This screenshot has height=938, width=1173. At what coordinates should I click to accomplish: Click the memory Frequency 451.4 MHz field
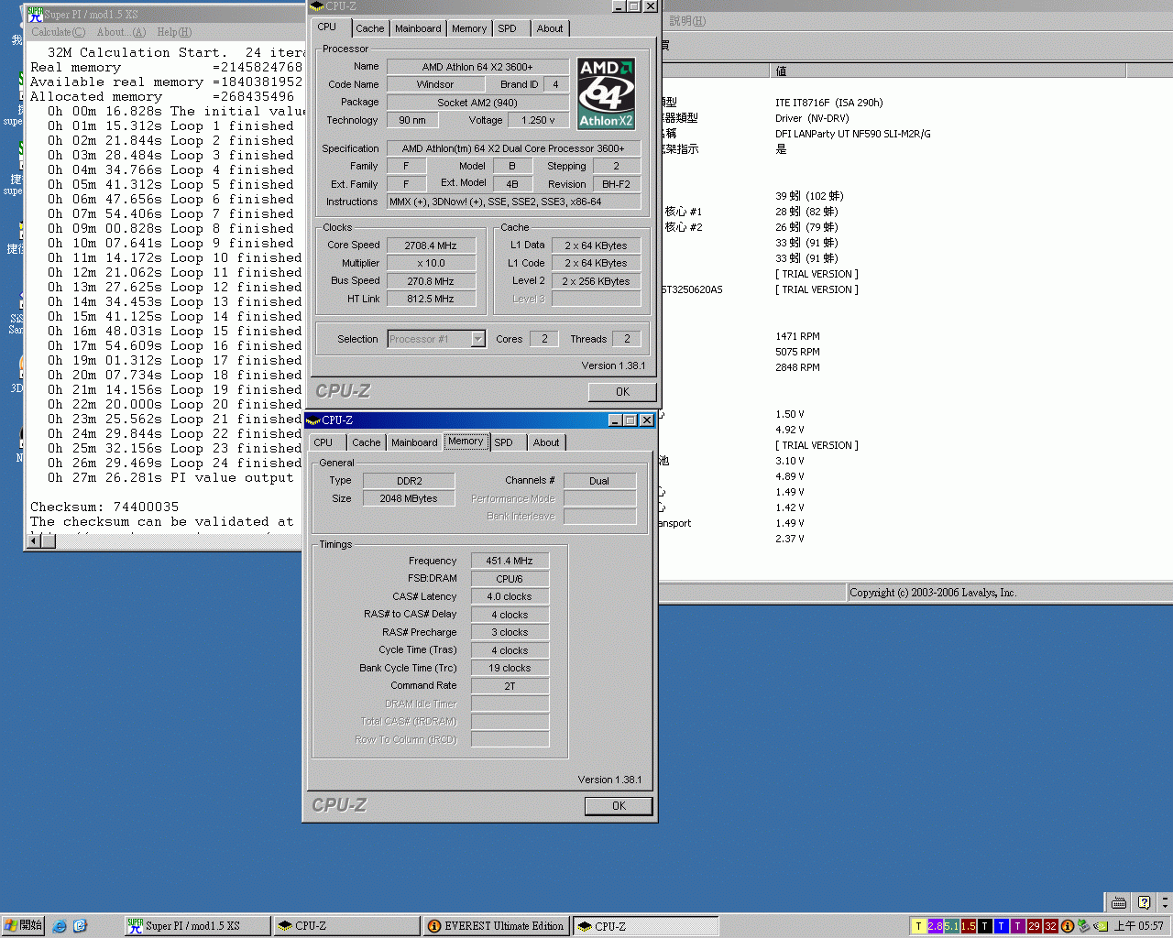(510, 561)
